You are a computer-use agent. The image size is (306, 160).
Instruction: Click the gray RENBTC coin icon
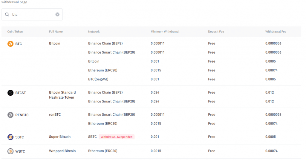10,115
